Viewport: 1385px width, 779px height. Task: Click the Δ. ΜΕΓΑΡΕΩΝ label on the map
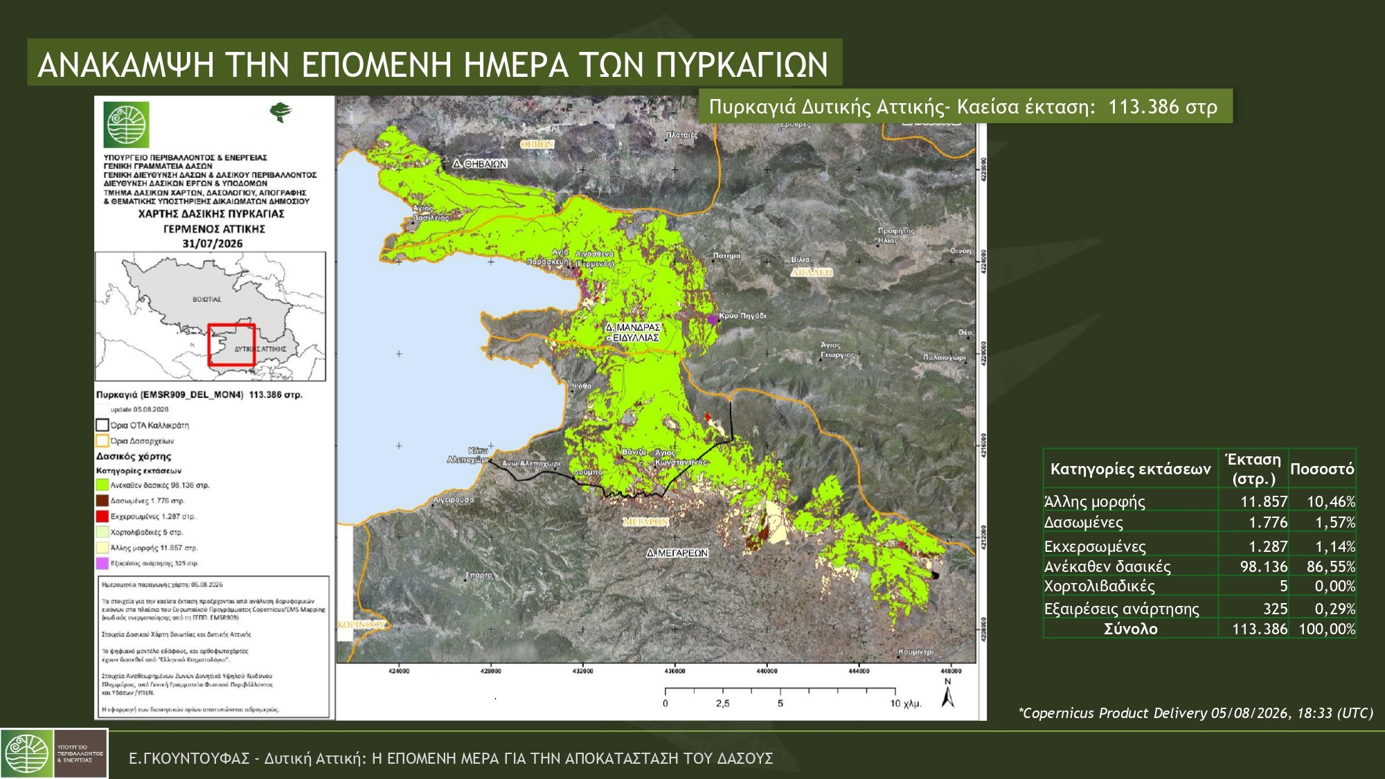pos(677,553)
